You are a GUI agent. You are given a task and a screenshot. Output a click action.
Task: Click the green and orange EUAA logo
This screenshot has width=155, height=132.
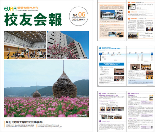click(10, 9)
